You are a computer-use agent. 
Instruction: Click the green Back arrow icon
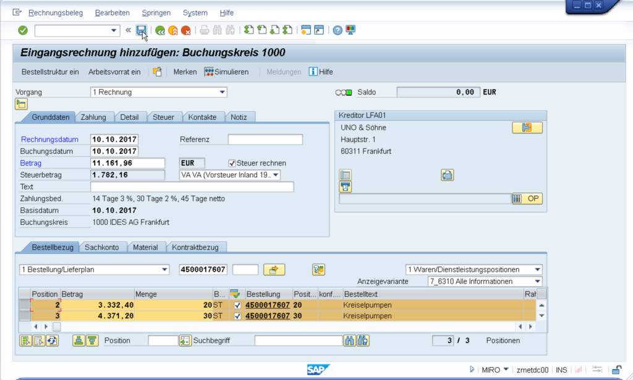(x=160, y=30)
